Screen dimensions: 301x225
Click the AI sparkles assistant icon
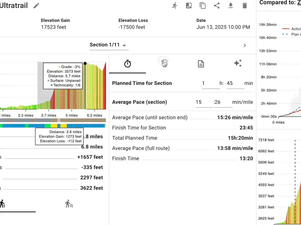[x=238, y=63]
